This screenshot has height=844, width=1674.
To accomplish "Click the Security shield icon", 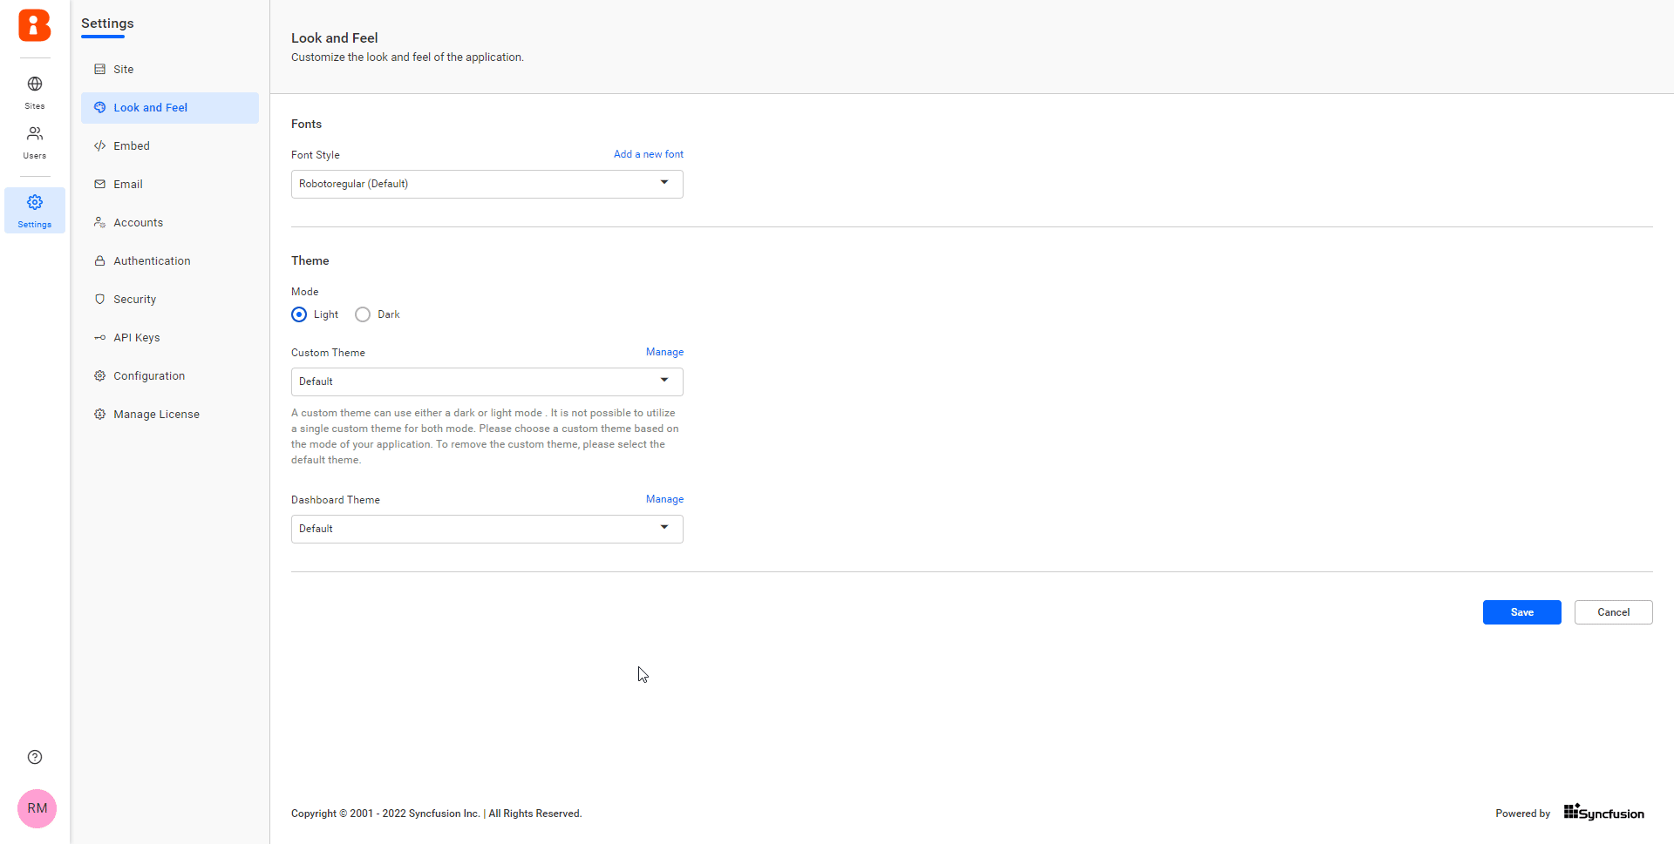I will pyautogui.click(x=100, y=300).
